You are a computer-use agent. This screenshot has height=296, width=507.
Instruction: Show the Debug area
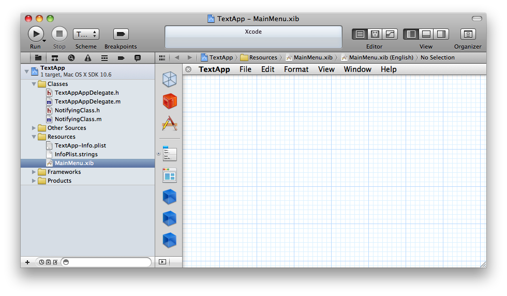[x=426, y=34]
